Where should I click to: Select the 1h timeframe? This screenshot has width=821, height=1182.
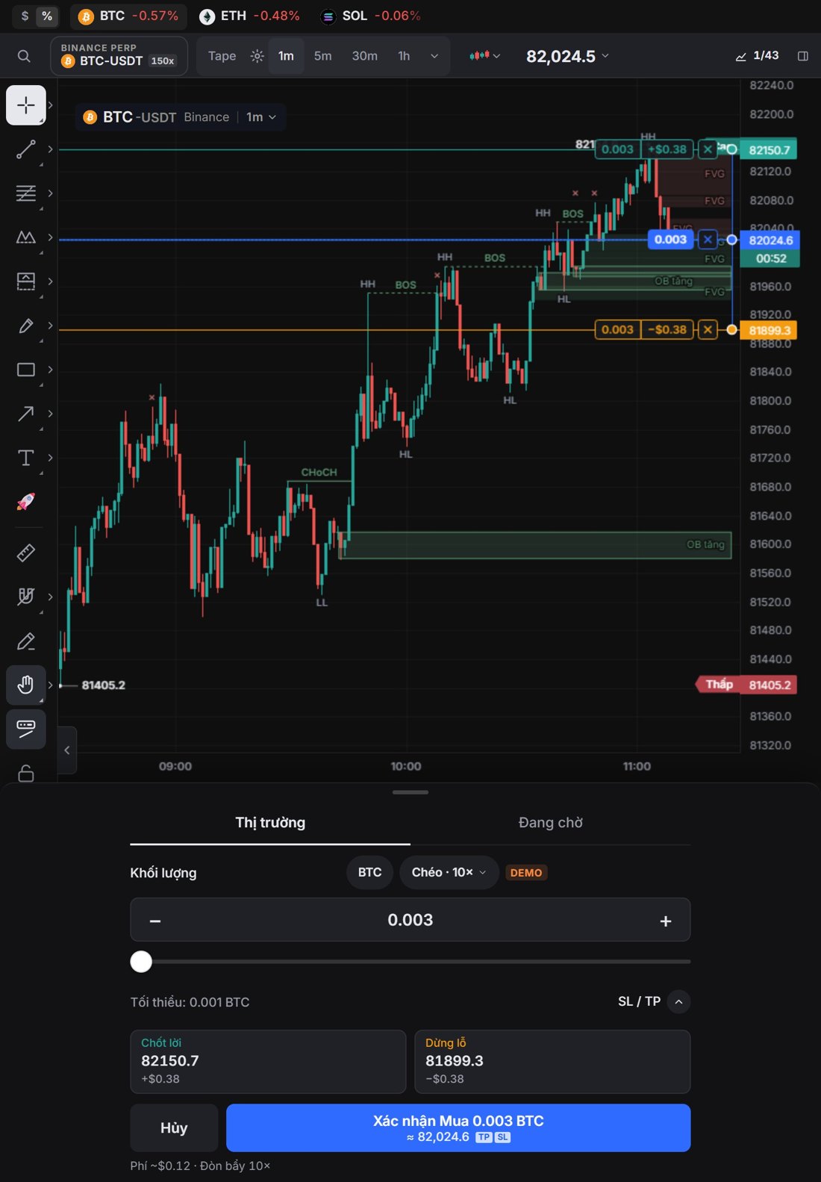404,56
